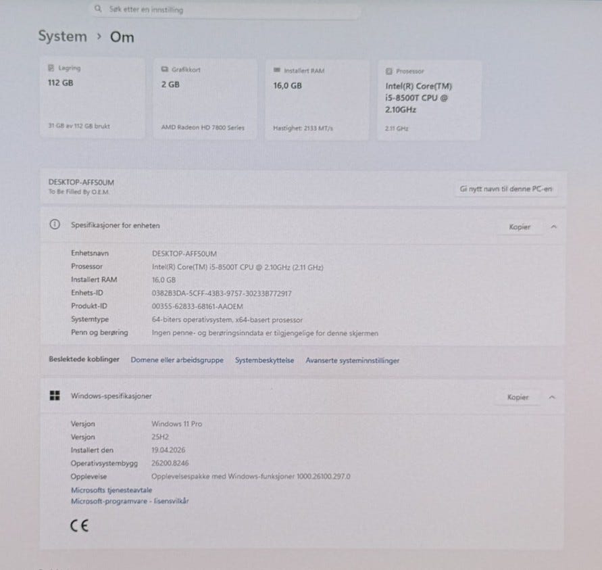Screen dimensions: 602x570
Task: Open 'Microsoft-programvare - lisensvilkår' link
Action: (130, 501)
